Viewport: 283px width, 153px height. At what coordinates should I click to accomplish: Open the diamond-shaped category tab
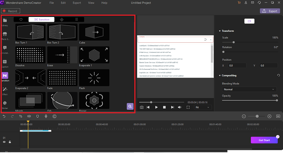tap(62, 19)
